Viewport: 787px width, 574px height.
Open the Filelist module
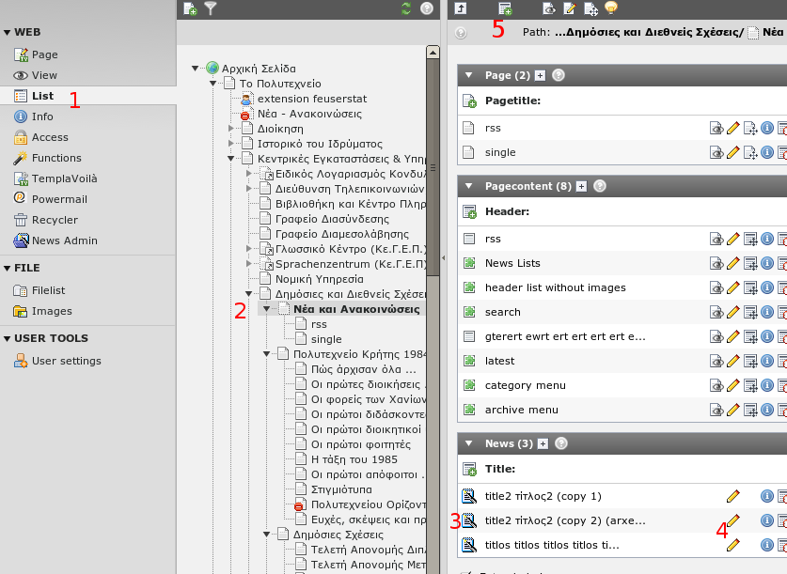tap(49, 291)
